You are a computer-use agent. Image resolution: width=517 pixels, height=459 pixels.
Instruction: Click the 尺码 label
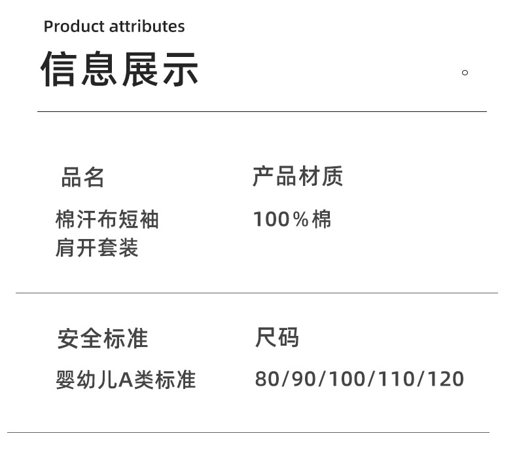click(277, 338)
